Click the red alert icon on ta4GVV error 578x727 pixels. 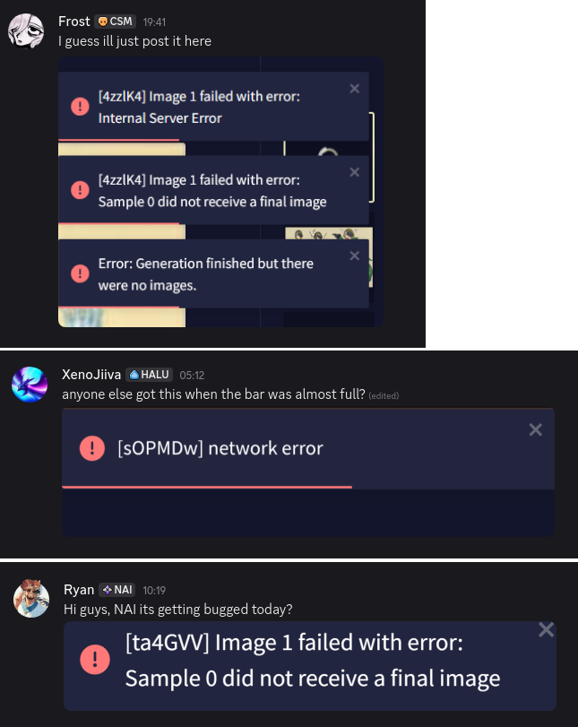(95, 659)
